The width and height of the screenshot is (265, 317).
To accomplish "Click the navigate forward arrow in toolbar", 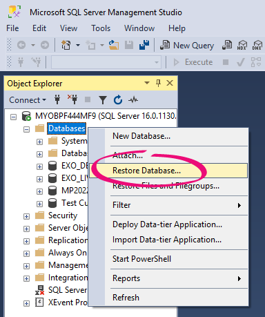I will [x=45, y=45].
